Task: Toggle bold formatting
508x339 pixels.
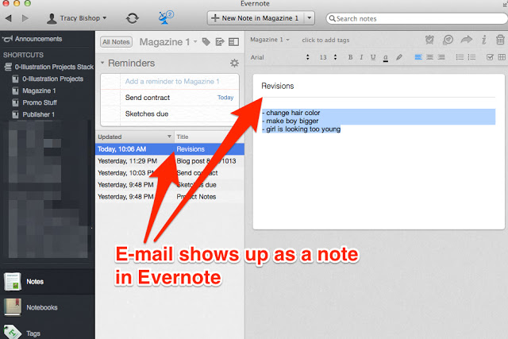Action: (350, 57)
